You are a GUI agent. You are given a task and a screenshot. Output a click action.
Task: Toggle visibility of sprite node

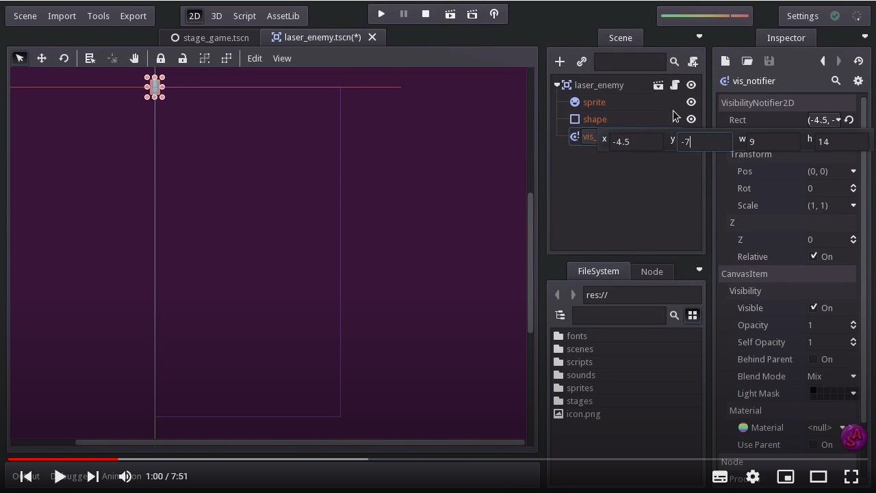691,102
